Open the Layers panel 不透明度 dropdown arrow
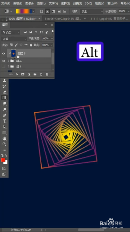 pyautogui.click(x=52, y=39)
